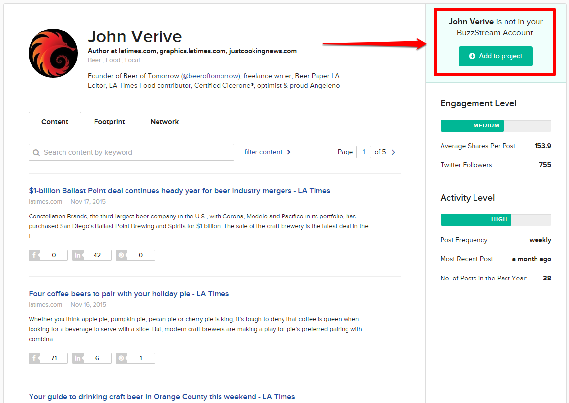Select the Content tab
The height and width of the screenshot is (403, 569).
(x=55, y=122)
